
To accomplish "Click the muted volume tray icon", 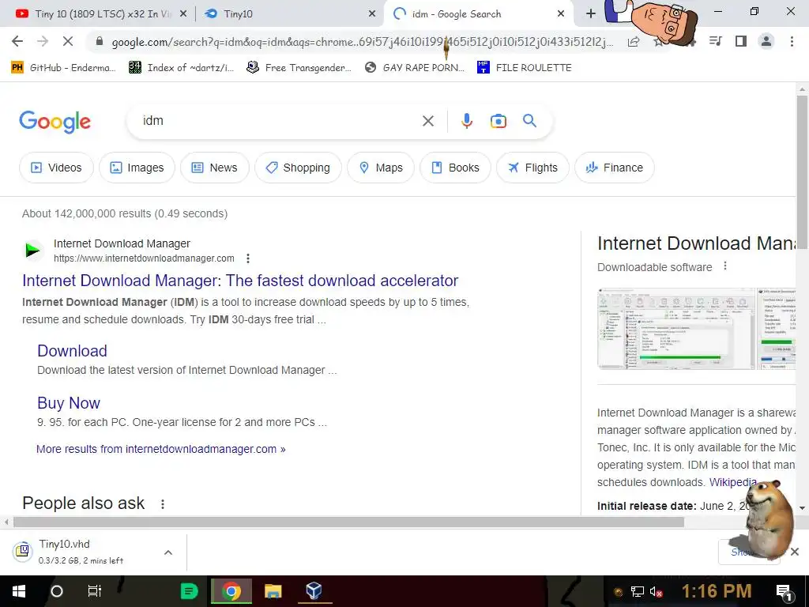I will tap(656, 591).
